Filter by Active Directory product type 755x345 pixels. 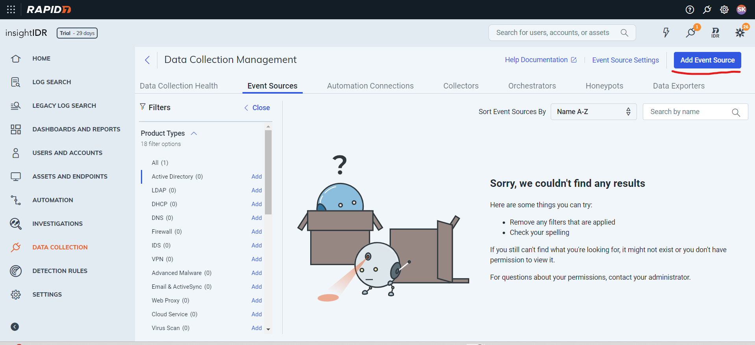click(x=177, y=177)
